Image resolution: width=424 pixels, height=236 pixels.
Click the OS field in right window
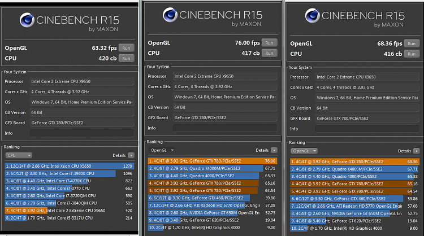(367, 98)
